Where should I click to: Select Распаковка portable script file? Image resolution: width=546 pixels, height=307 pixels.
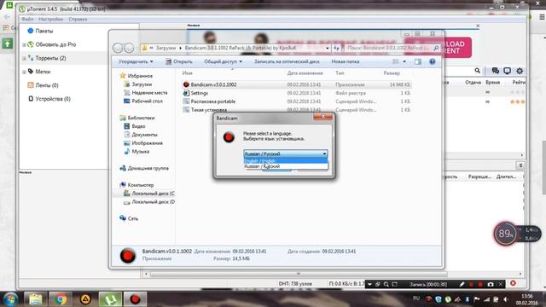point(212,101)
